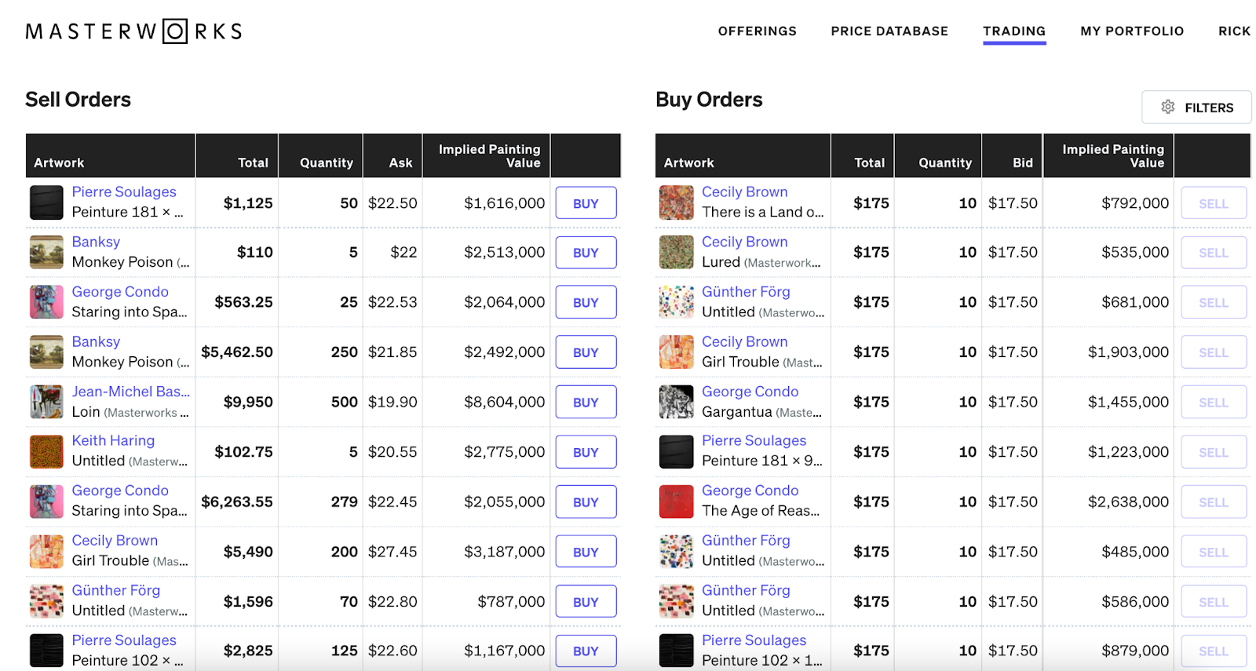Click the $2,638,000 implied value cell

(1128, 501)
